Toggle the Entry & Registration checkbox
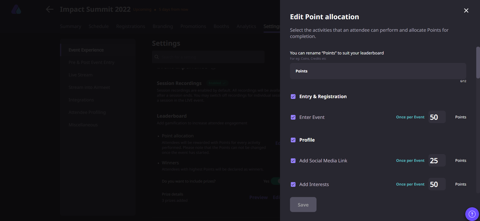The image size is (480, 221). 293,97
